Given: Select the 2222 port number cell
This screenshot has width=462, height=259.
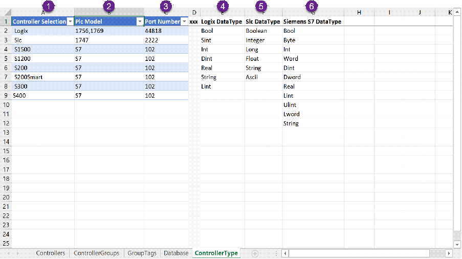Looking at the screenshot, I should (166, 40).
